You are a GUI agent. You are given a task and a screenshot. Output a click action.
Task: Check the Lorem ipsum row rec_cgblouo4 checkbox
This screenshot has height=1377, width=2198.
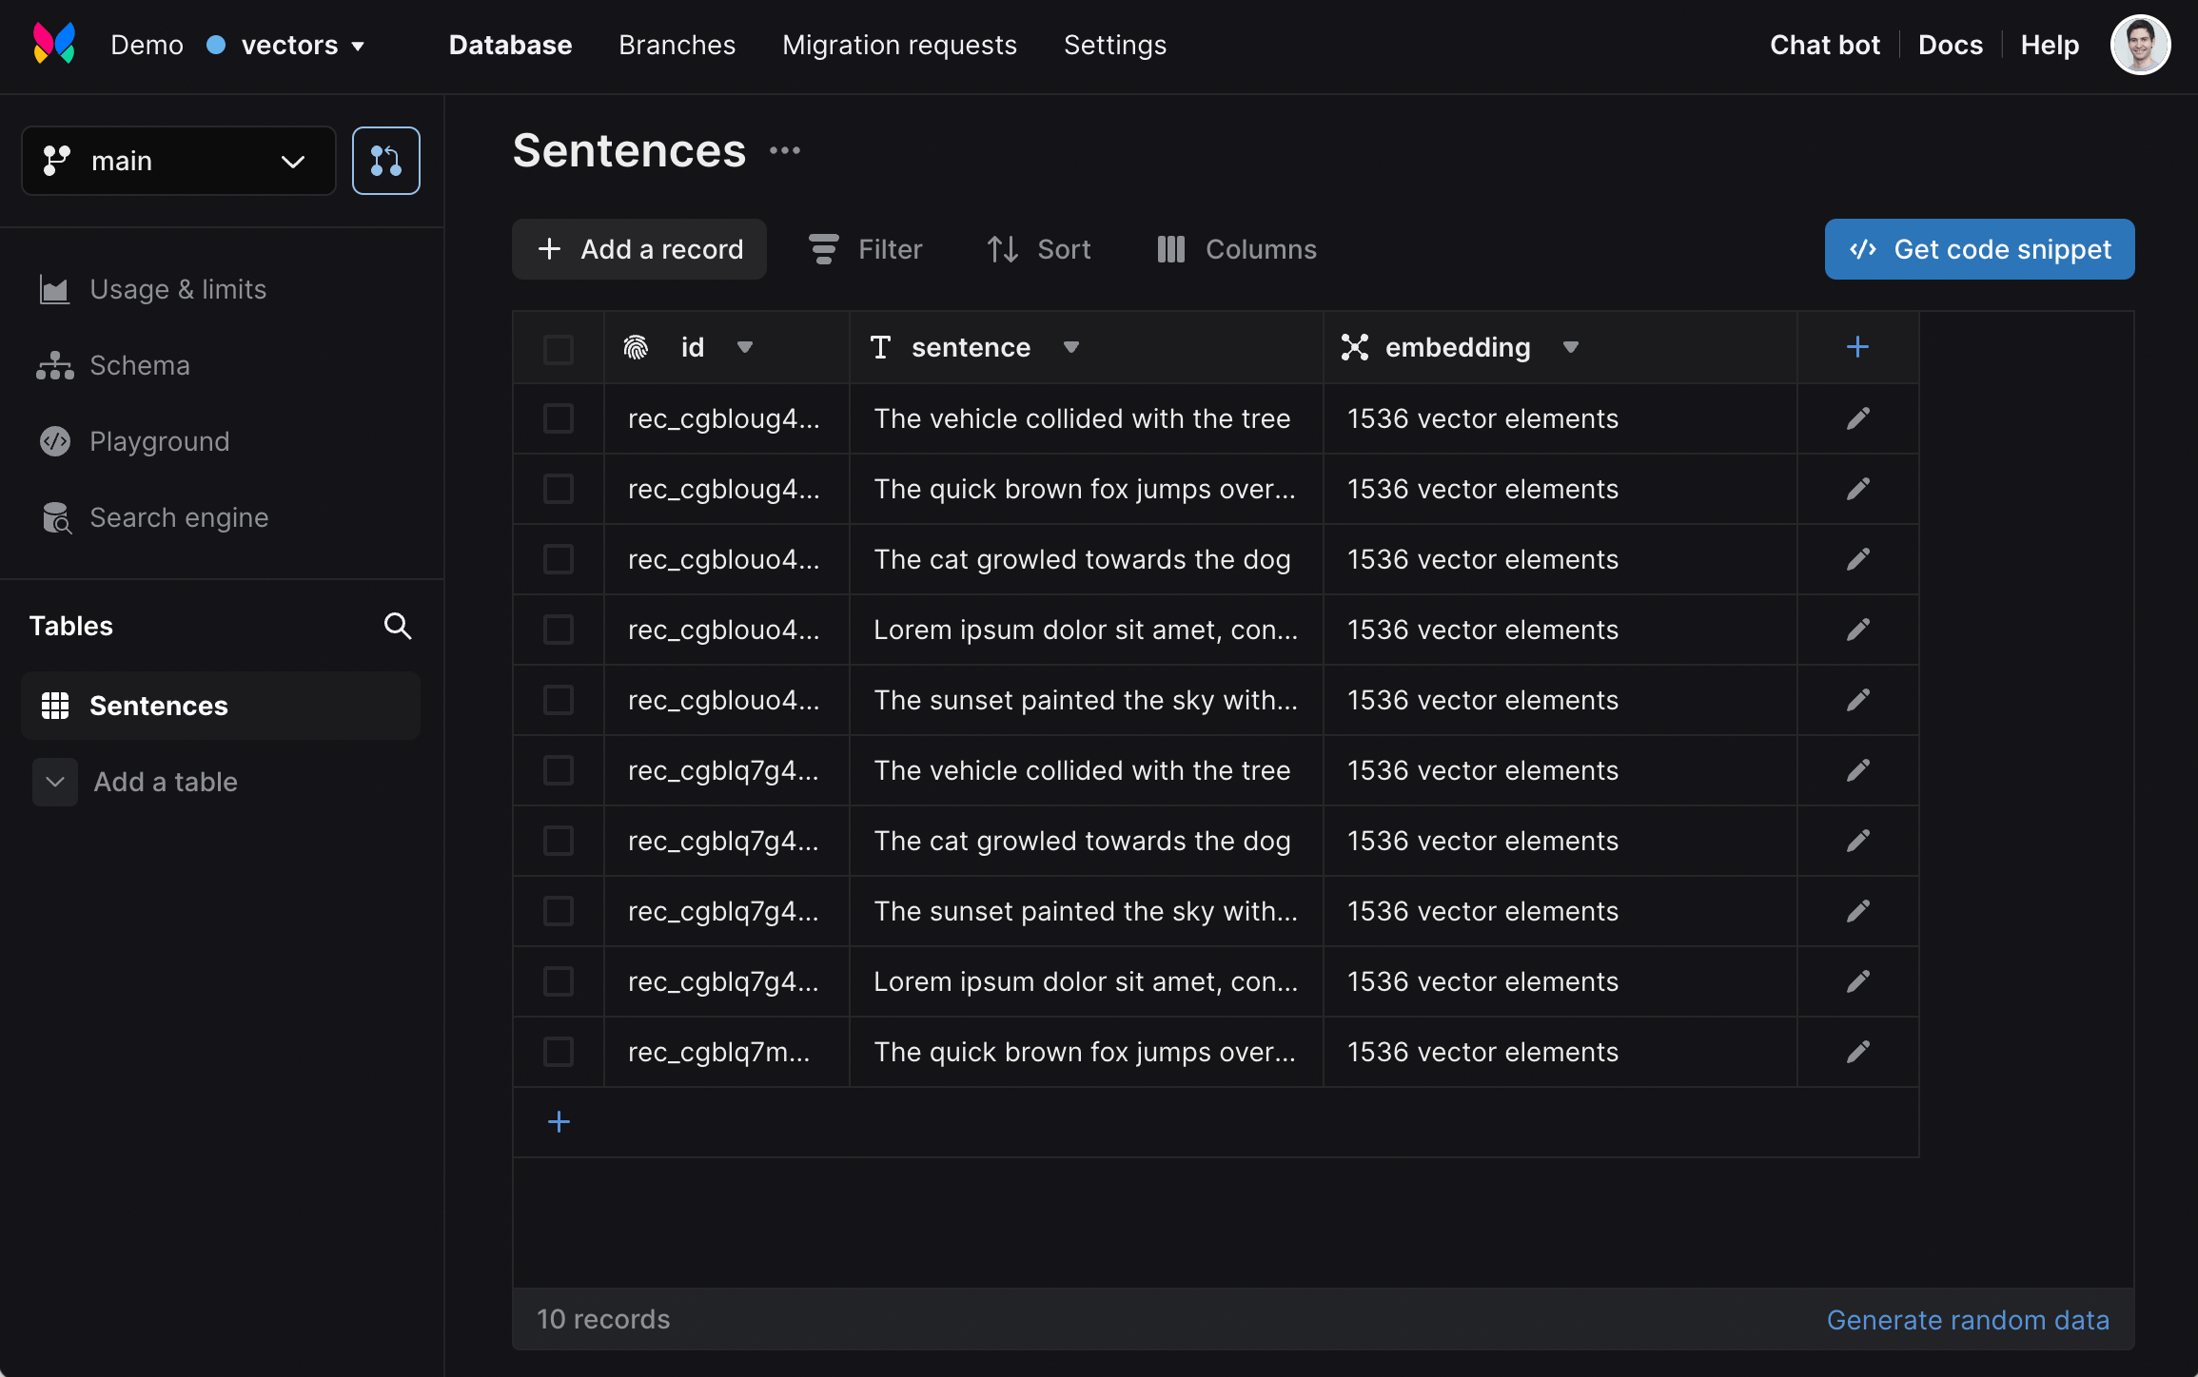pos(559,630)
